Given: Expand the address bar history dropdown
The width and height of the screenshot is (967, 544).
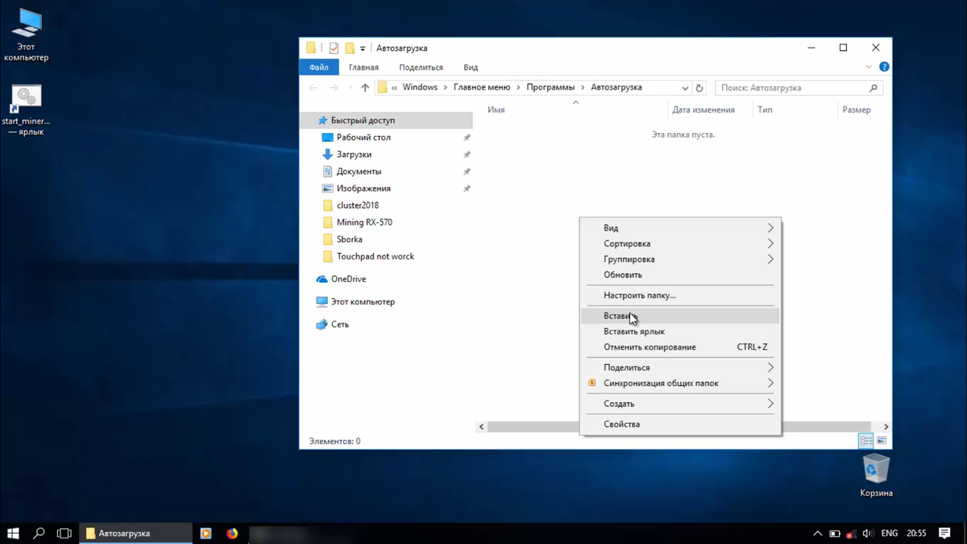Looking at the screenshot, I should click(685, 88).
